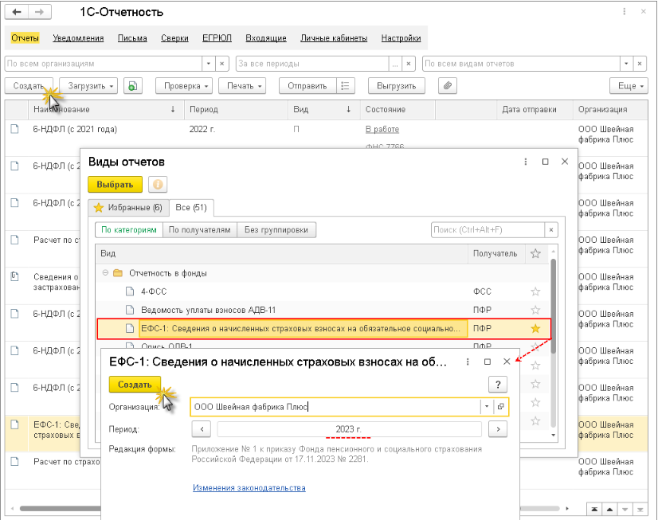Viewport: 658px width, 520px height.
Task: Group report types По категориям
Action: pos(129,230)
